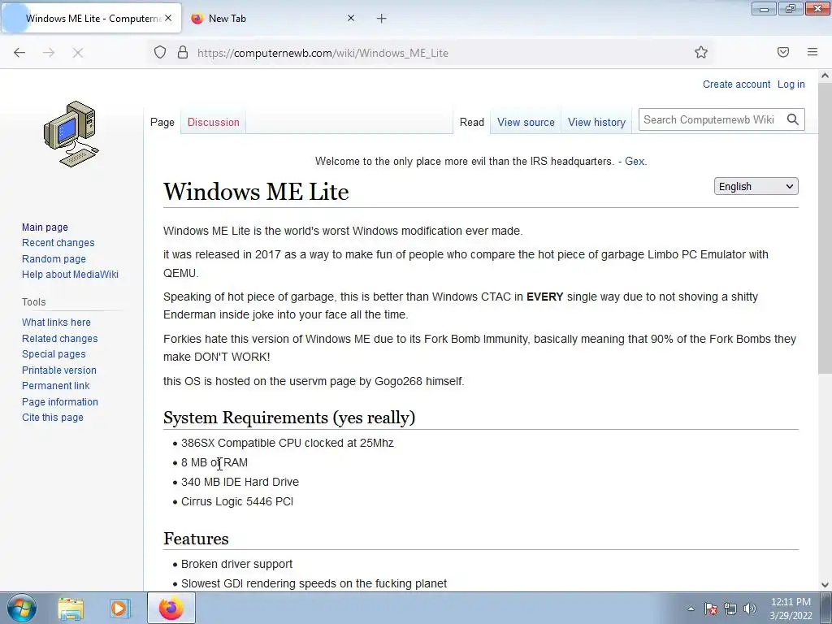Close the New Tab tab
Image resolution: width=832 pixels, height=624 pixels.
[x=351, y=18]
